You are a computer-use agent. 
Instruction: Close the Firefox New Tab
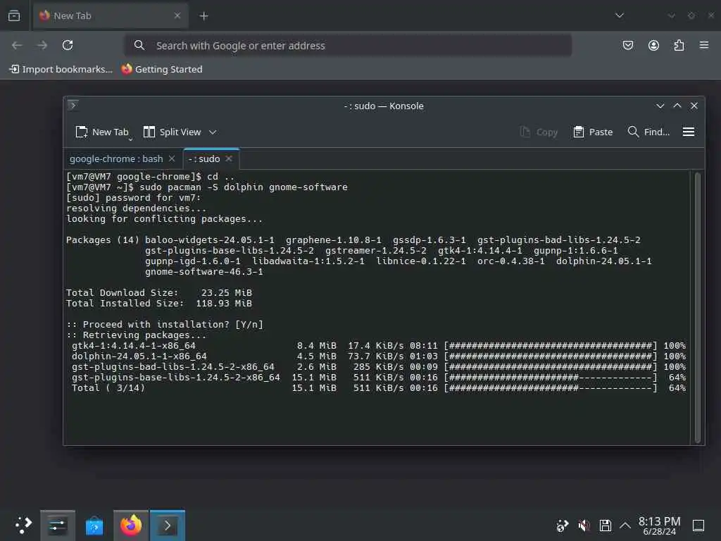click(x=177, y=15)
